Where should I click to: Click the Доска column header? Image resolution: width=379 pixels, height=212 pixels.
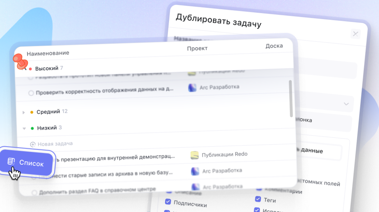[x=274, y=46]
